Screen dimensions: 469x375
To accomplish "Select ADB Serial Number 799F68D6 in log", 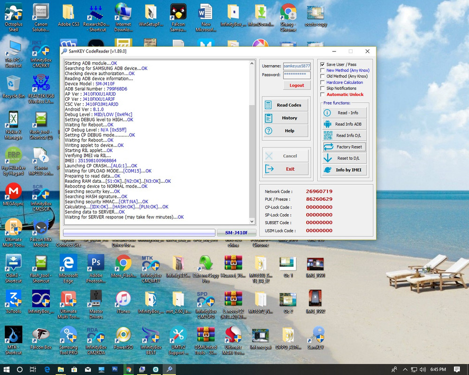I will coord(117,89).
